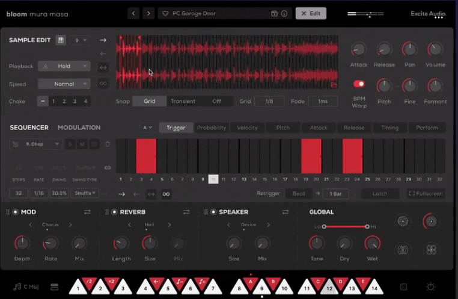Image resolution: width=458 pixels, height=299 pixels.
Task: Click the Grid 1/8 value field
Action: 269,101
